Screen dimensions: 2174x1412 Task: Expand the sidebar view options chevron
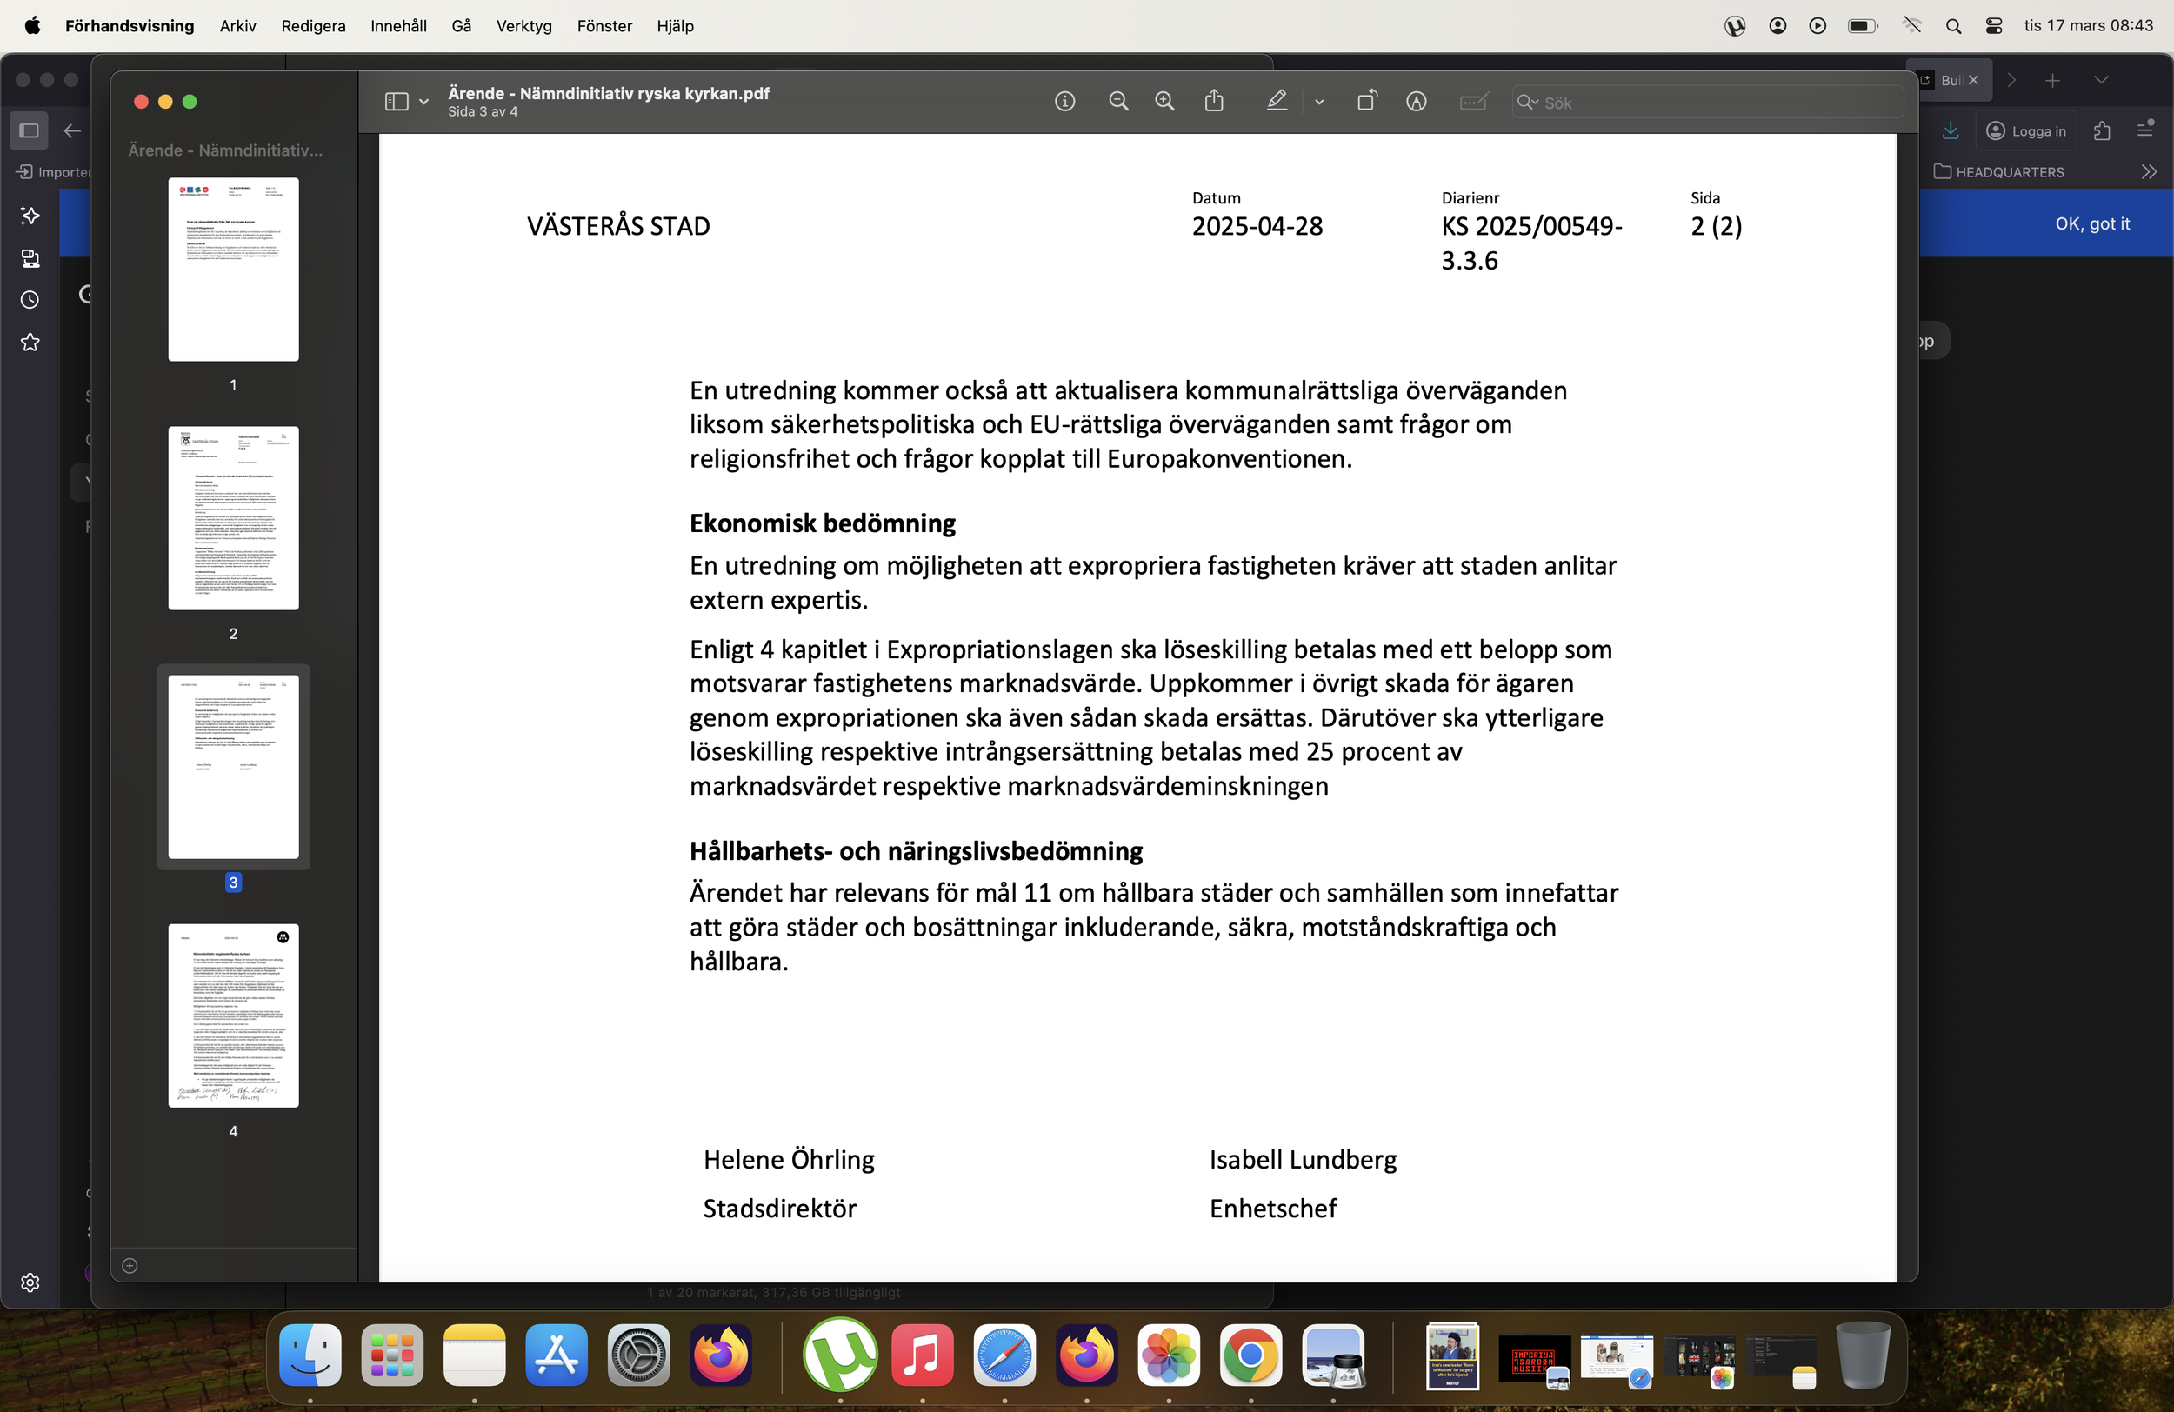(x=423, y=103)
